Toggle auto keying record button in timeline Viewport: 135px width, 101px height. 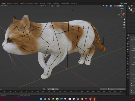point(44,89)
